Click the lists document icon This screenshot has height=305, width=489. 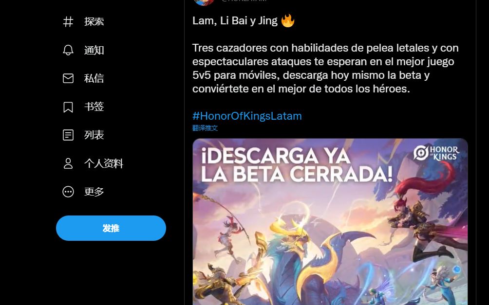[x=68, y=135]
